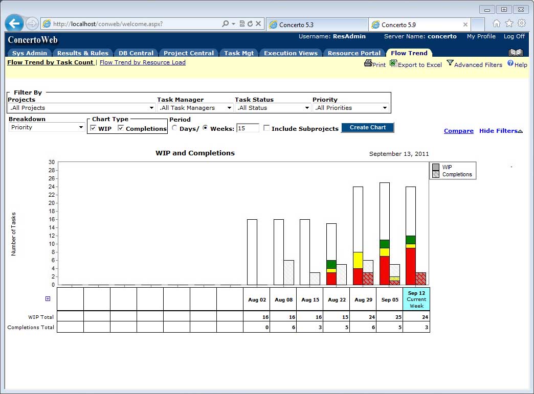The image size is (534, 394).
Task: Click the Print icon
Action: point(368,64)
